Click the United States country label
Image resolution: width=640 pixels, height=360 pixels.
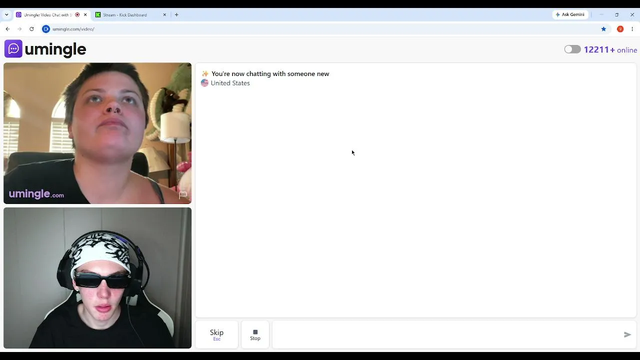pyautogui.click(x=230, y=83)
